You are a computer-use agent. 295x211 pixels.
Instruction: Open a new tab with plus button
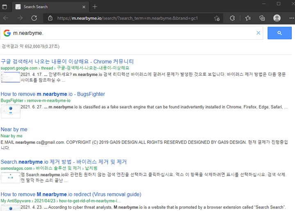coord(95,7)
